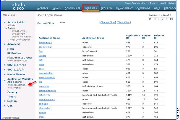180x120 pixels.
Task: Click the Clear Filter link
Action: [x=124, y=22]
